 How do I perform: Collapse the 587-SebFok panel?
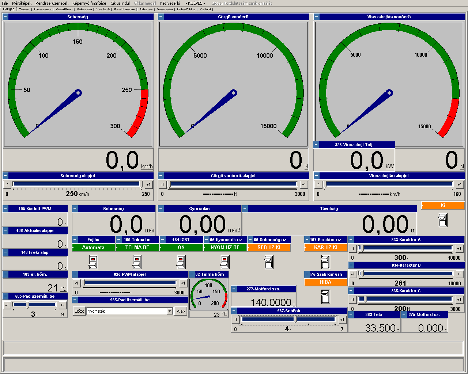234,311
